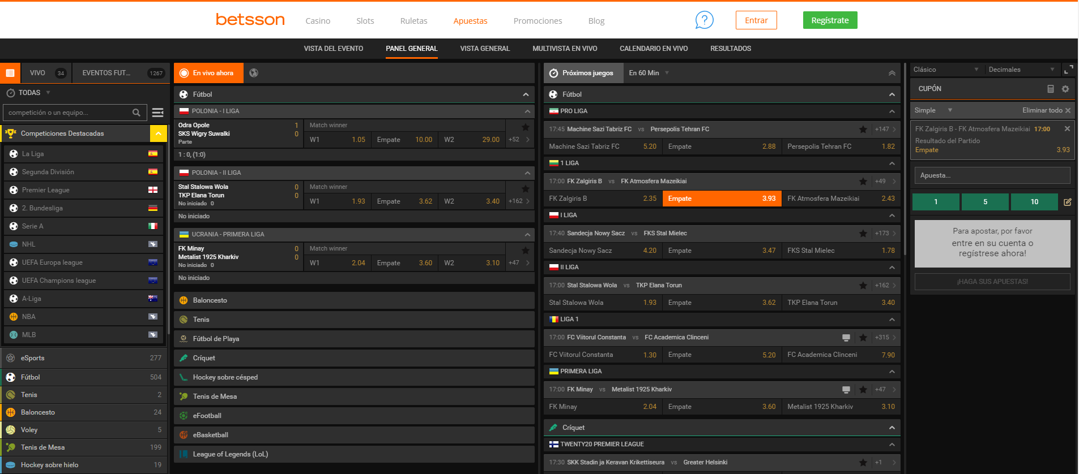Open the Clásico view dropdown

tap(945, 70)
